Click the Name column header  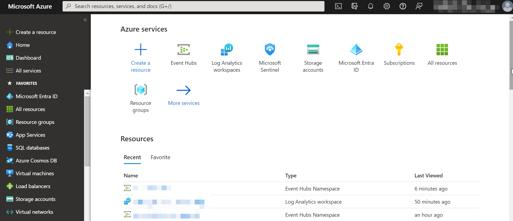[x=131, y=176]
